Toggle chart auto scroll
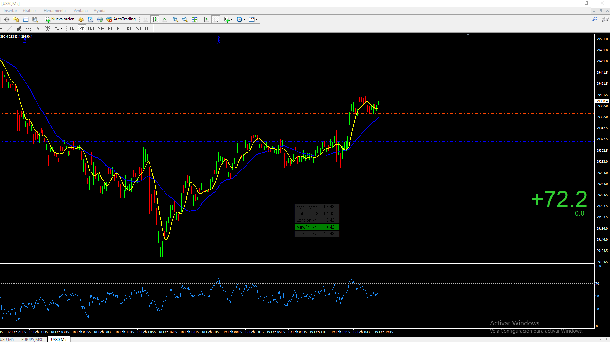 [x=206, y=19]
